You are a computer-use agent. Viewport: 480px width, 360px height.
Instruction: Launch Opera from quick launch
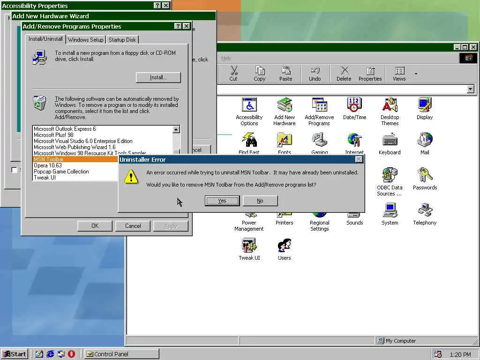pyautogui.click(x=71, y=354)
